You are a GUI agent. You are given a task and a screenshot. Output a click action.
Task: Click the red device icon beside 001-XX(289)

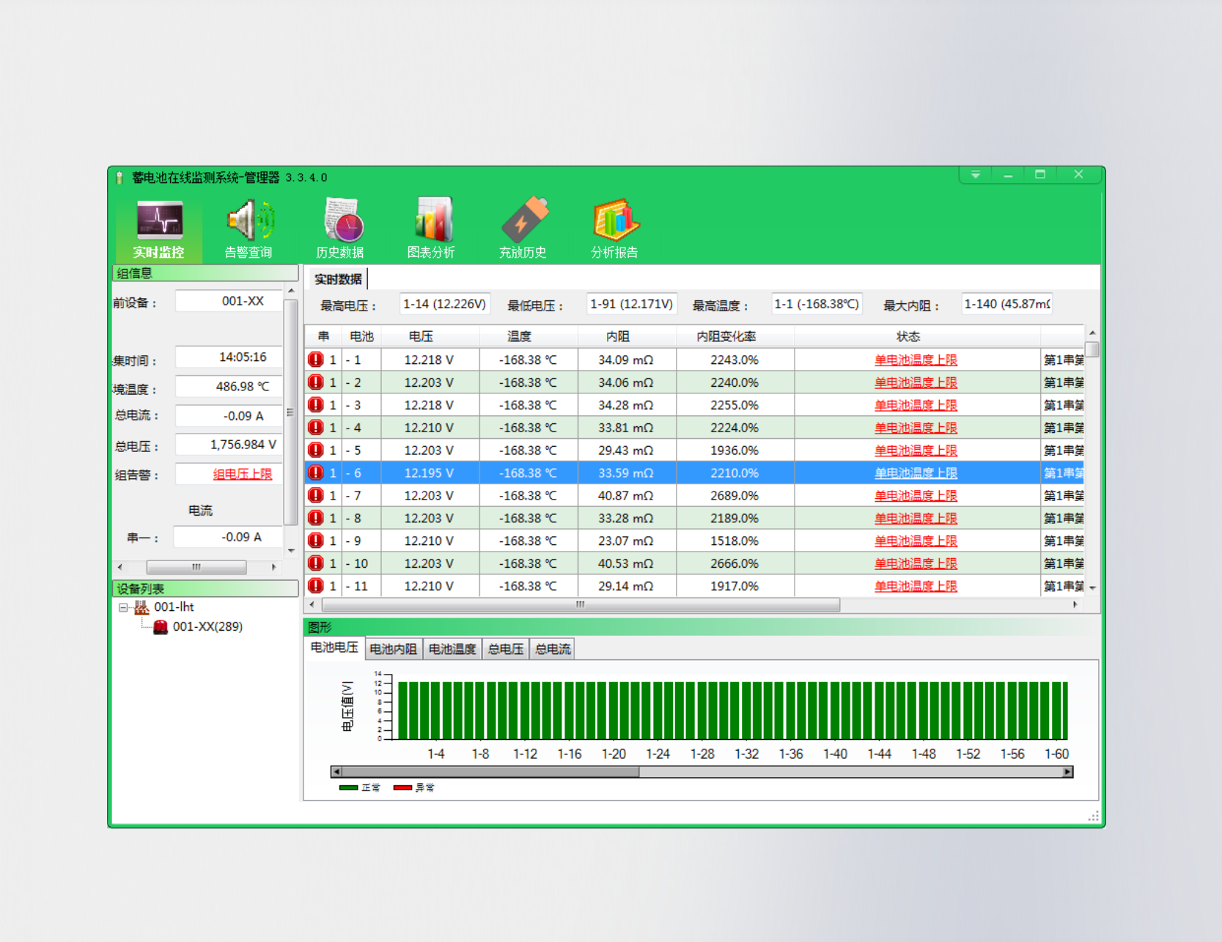coord(161,627)
